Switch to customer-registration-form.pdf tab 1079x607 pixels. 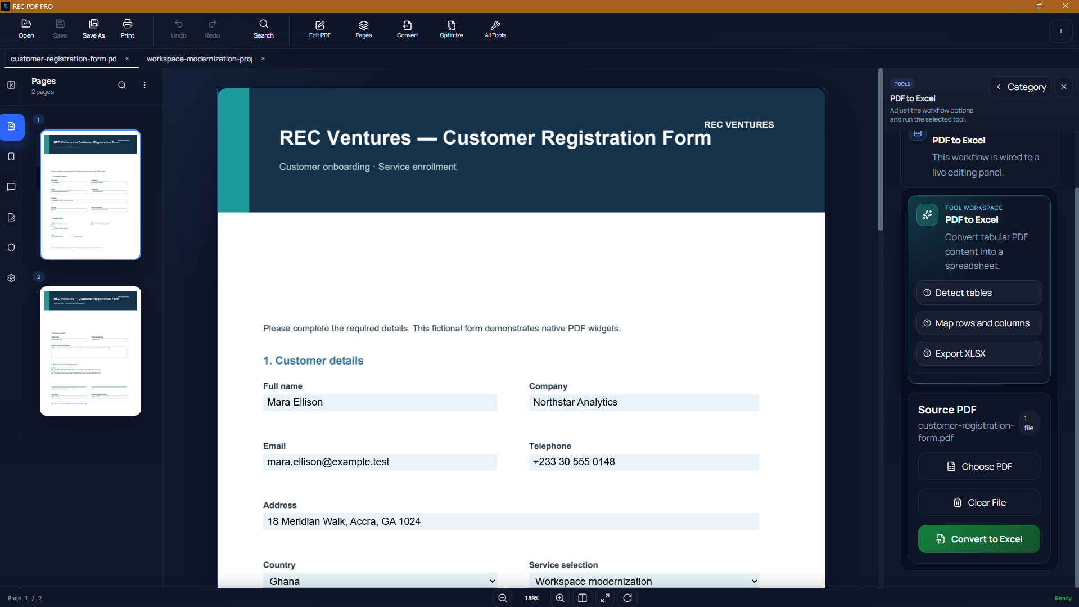[64, 59]
